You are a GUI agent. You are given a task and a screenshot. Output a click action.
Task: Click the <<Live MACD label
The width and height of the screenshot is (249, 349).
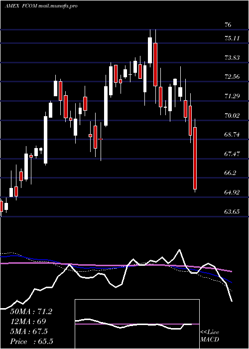[210, 336]
